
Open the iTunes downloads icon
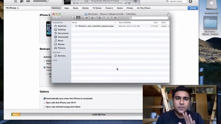coord(190,1)
